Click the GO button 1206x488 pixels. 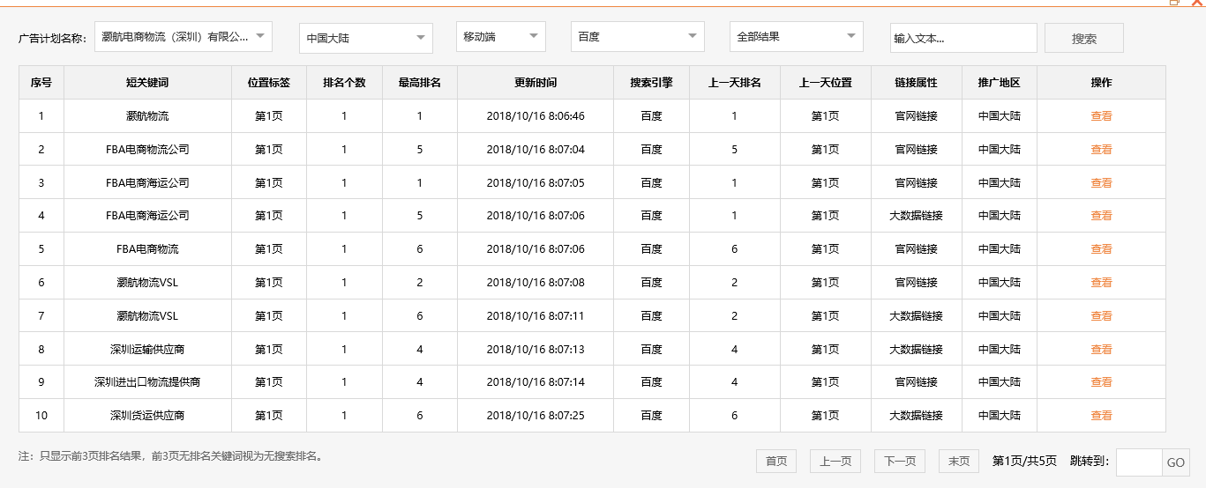click(1176, 462)
